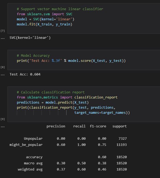
Task: Click macro avg f1-score value 0.38
Action: point(102,163)
